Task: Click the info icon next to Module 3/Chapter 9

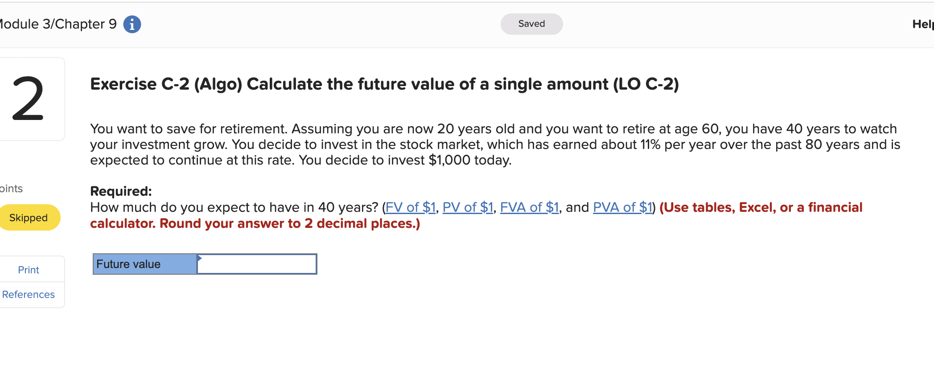Action: tap(132, 24)
